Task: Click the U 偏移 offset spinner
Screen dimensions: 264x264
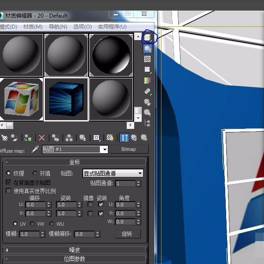Action: [49, 205]
